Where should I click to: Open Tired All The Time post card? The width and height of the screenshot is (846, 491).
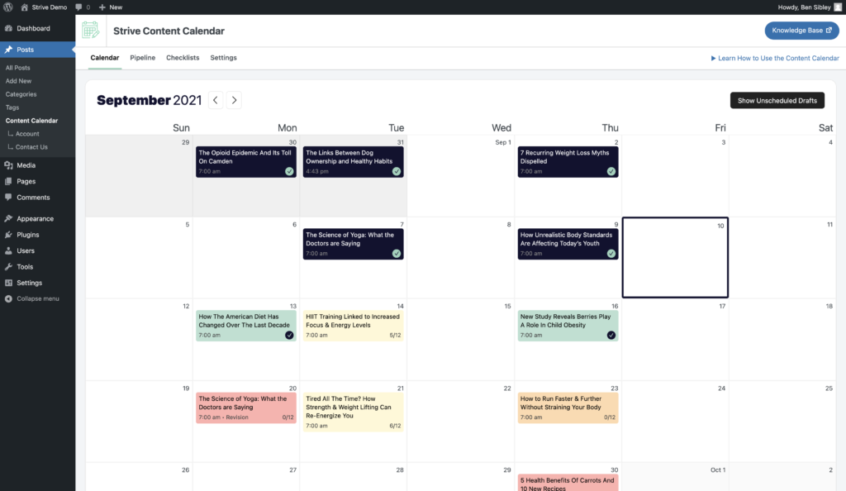click(x=353, y=412)
